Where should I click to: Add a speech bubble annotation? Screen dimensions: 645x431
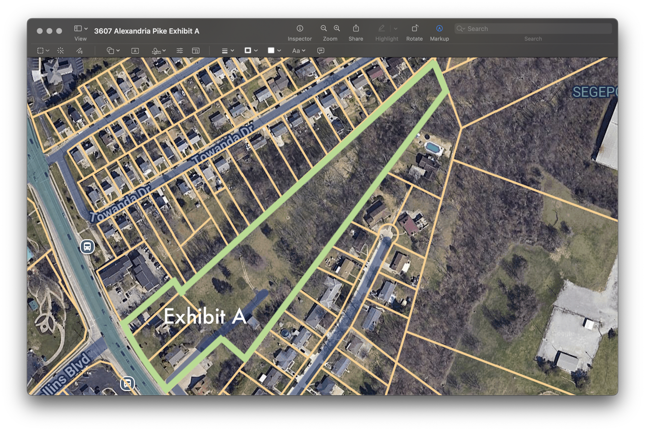click(x=321, y=51)
